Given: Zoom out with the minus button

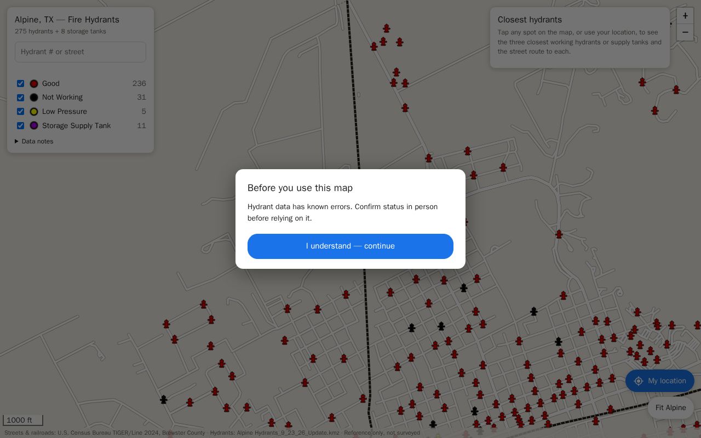Looking at the screenshot, I should coord(685,32).
